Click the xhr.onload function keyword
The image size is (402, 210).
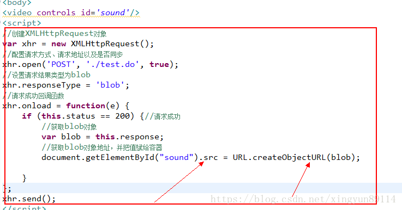[86, 106]
